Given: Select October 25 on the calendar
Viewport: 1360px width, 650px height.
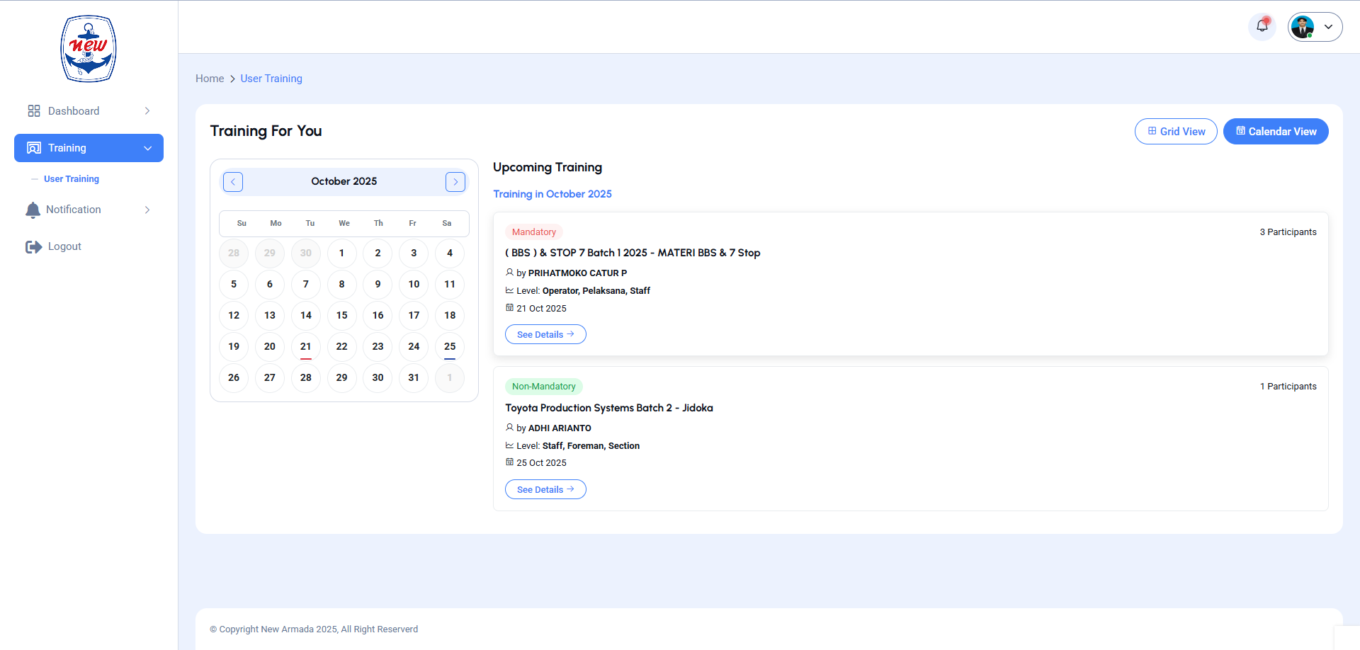Looking at the screenshot, I should tap(450, 347).
